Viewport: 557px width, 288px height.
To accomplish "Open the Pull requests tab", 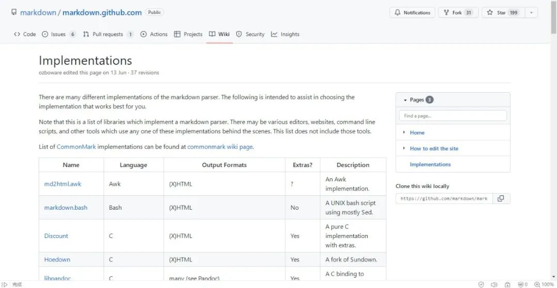I will click(x=108, y=35).
